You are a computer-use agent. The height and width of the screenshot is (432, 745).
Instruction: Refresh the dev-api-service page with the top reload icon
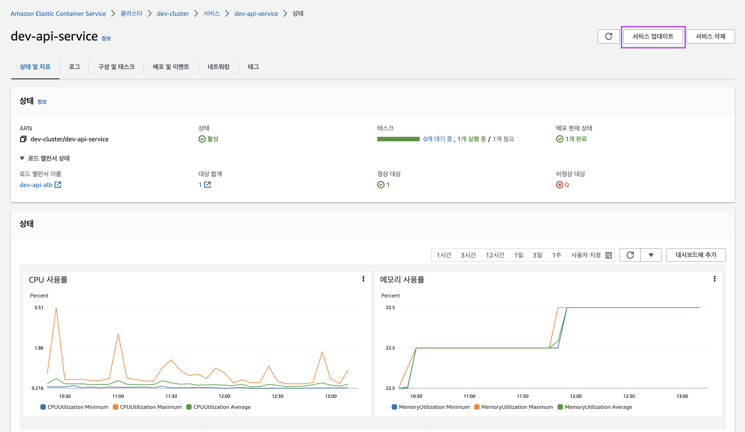[x=608, y=36]
